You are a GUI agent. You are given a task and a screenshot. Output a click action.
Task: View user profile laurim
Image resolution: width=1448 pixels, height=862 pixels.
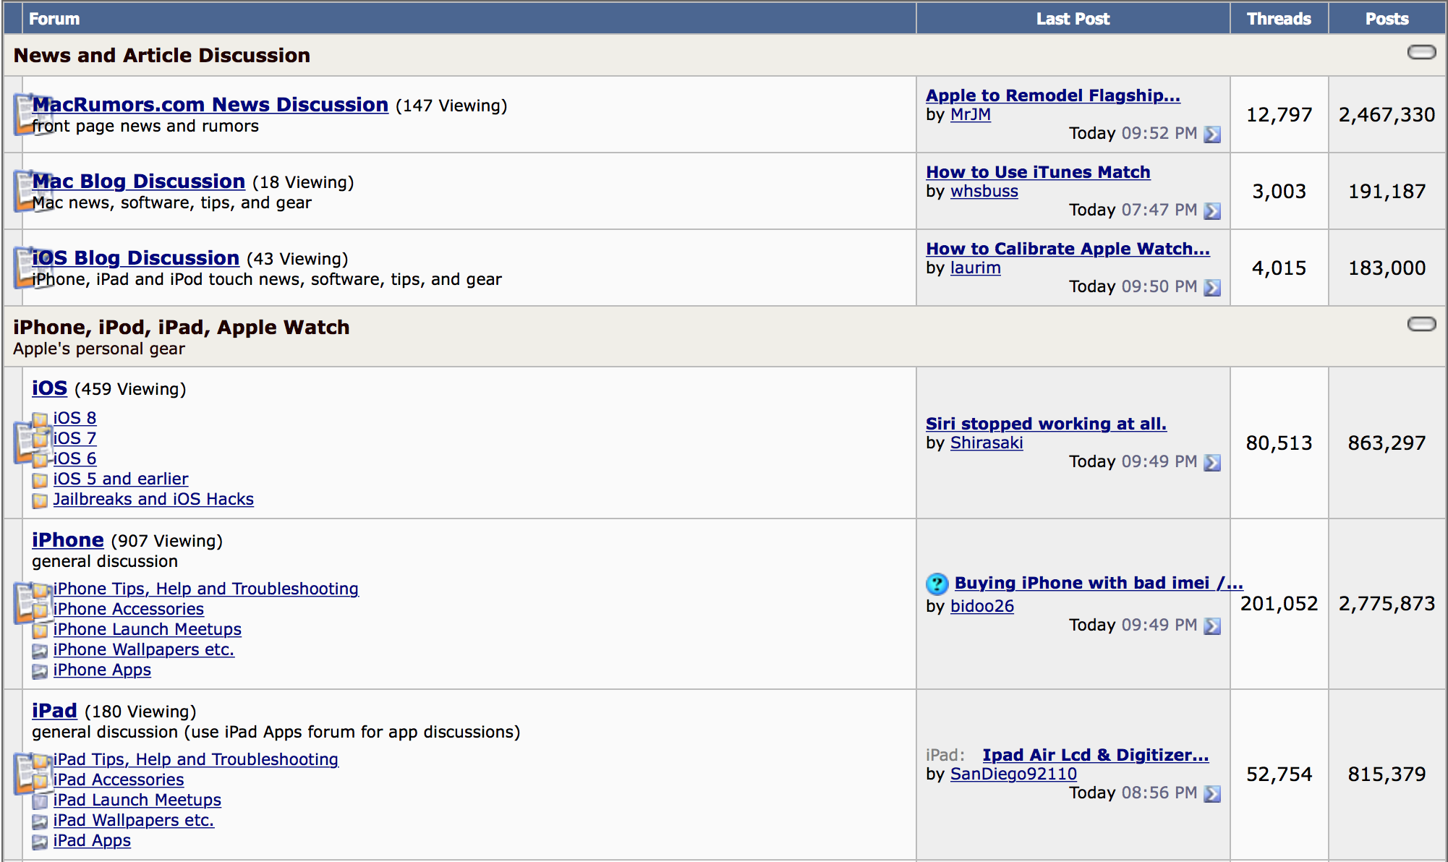point(976,268)
